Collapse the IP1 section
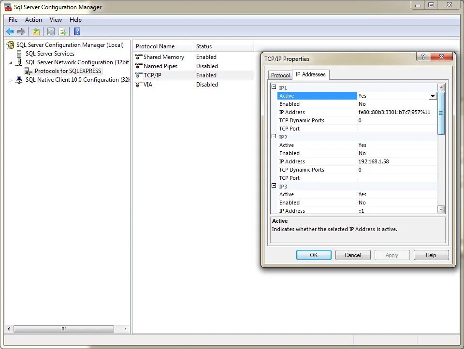 point(274,87)
